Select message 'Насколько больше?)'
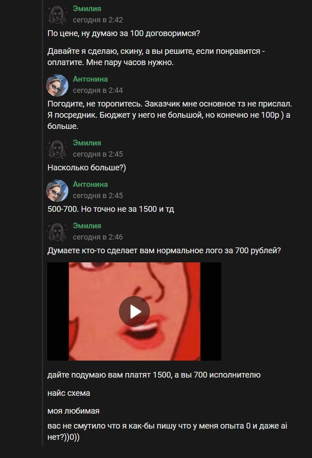 tap(87, 168)
